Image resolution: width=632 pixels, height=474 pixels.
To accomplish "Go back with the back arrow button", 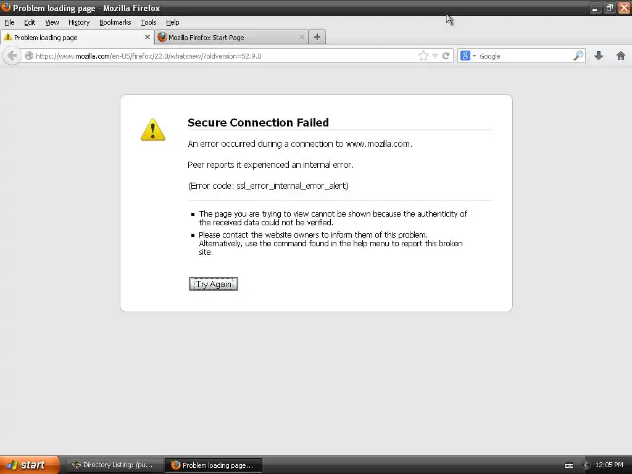I will [12, 56].
